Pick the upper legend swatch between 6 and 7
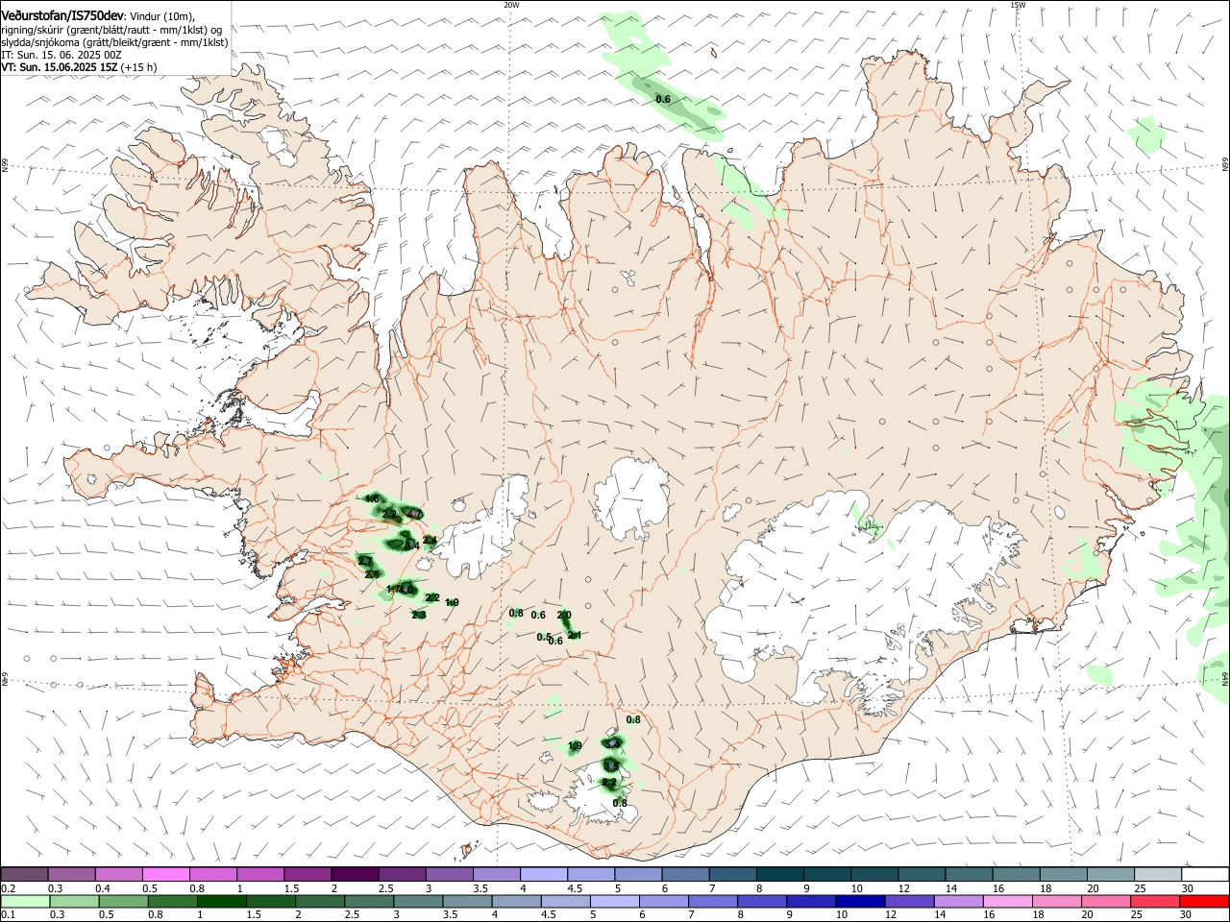The image size is (1230, 922). tap(684, 874)
